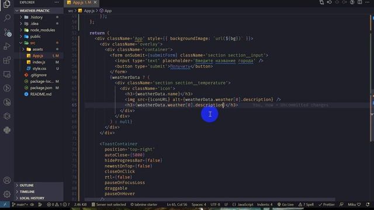Click the remote window indicator in status bar

tap(5, 205)
